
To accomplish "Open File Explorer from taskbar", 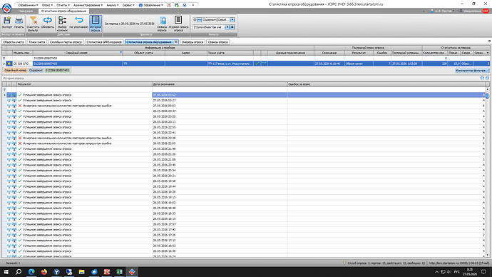I will 81,272.
